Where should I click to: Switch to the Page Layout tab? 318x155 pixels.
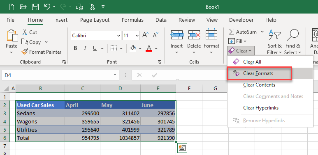click(x=95, y=20)
